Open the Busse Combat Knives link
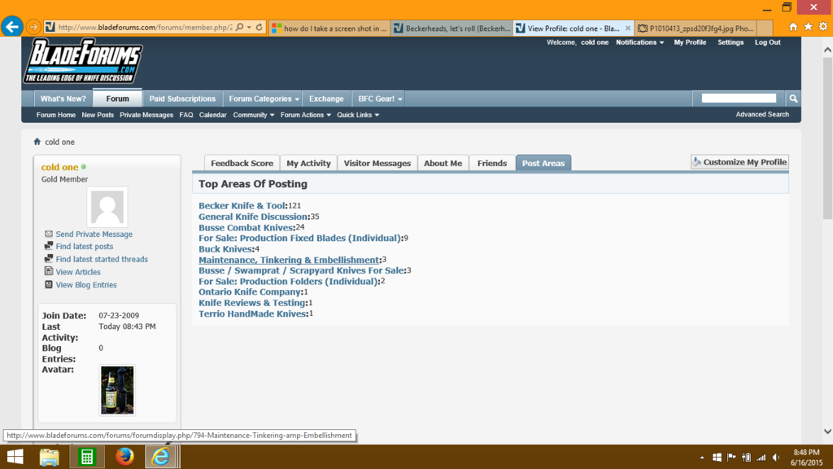Screen dimensions: 833x469 coord(246,227)
